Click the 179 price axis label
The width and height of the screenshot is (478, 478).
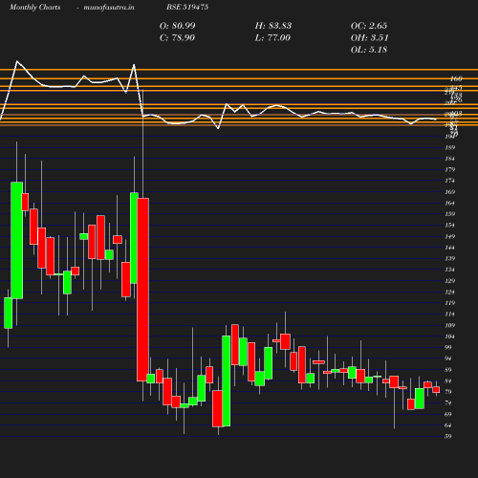(450, 169)
